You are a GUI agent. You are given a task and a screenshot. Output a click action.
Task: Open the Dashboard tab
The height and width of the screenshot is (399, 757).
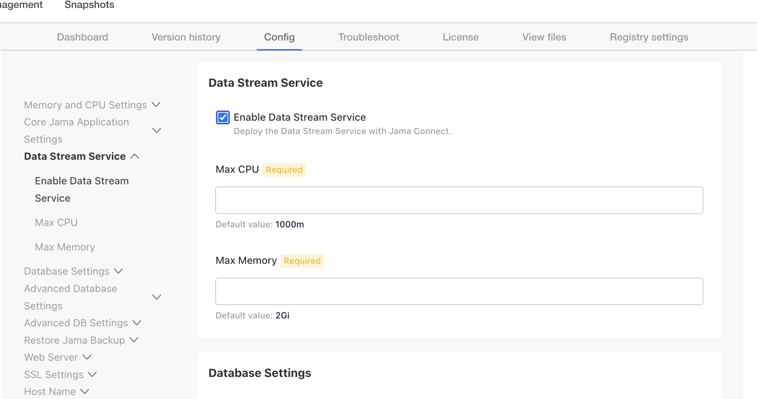point(83,37)
